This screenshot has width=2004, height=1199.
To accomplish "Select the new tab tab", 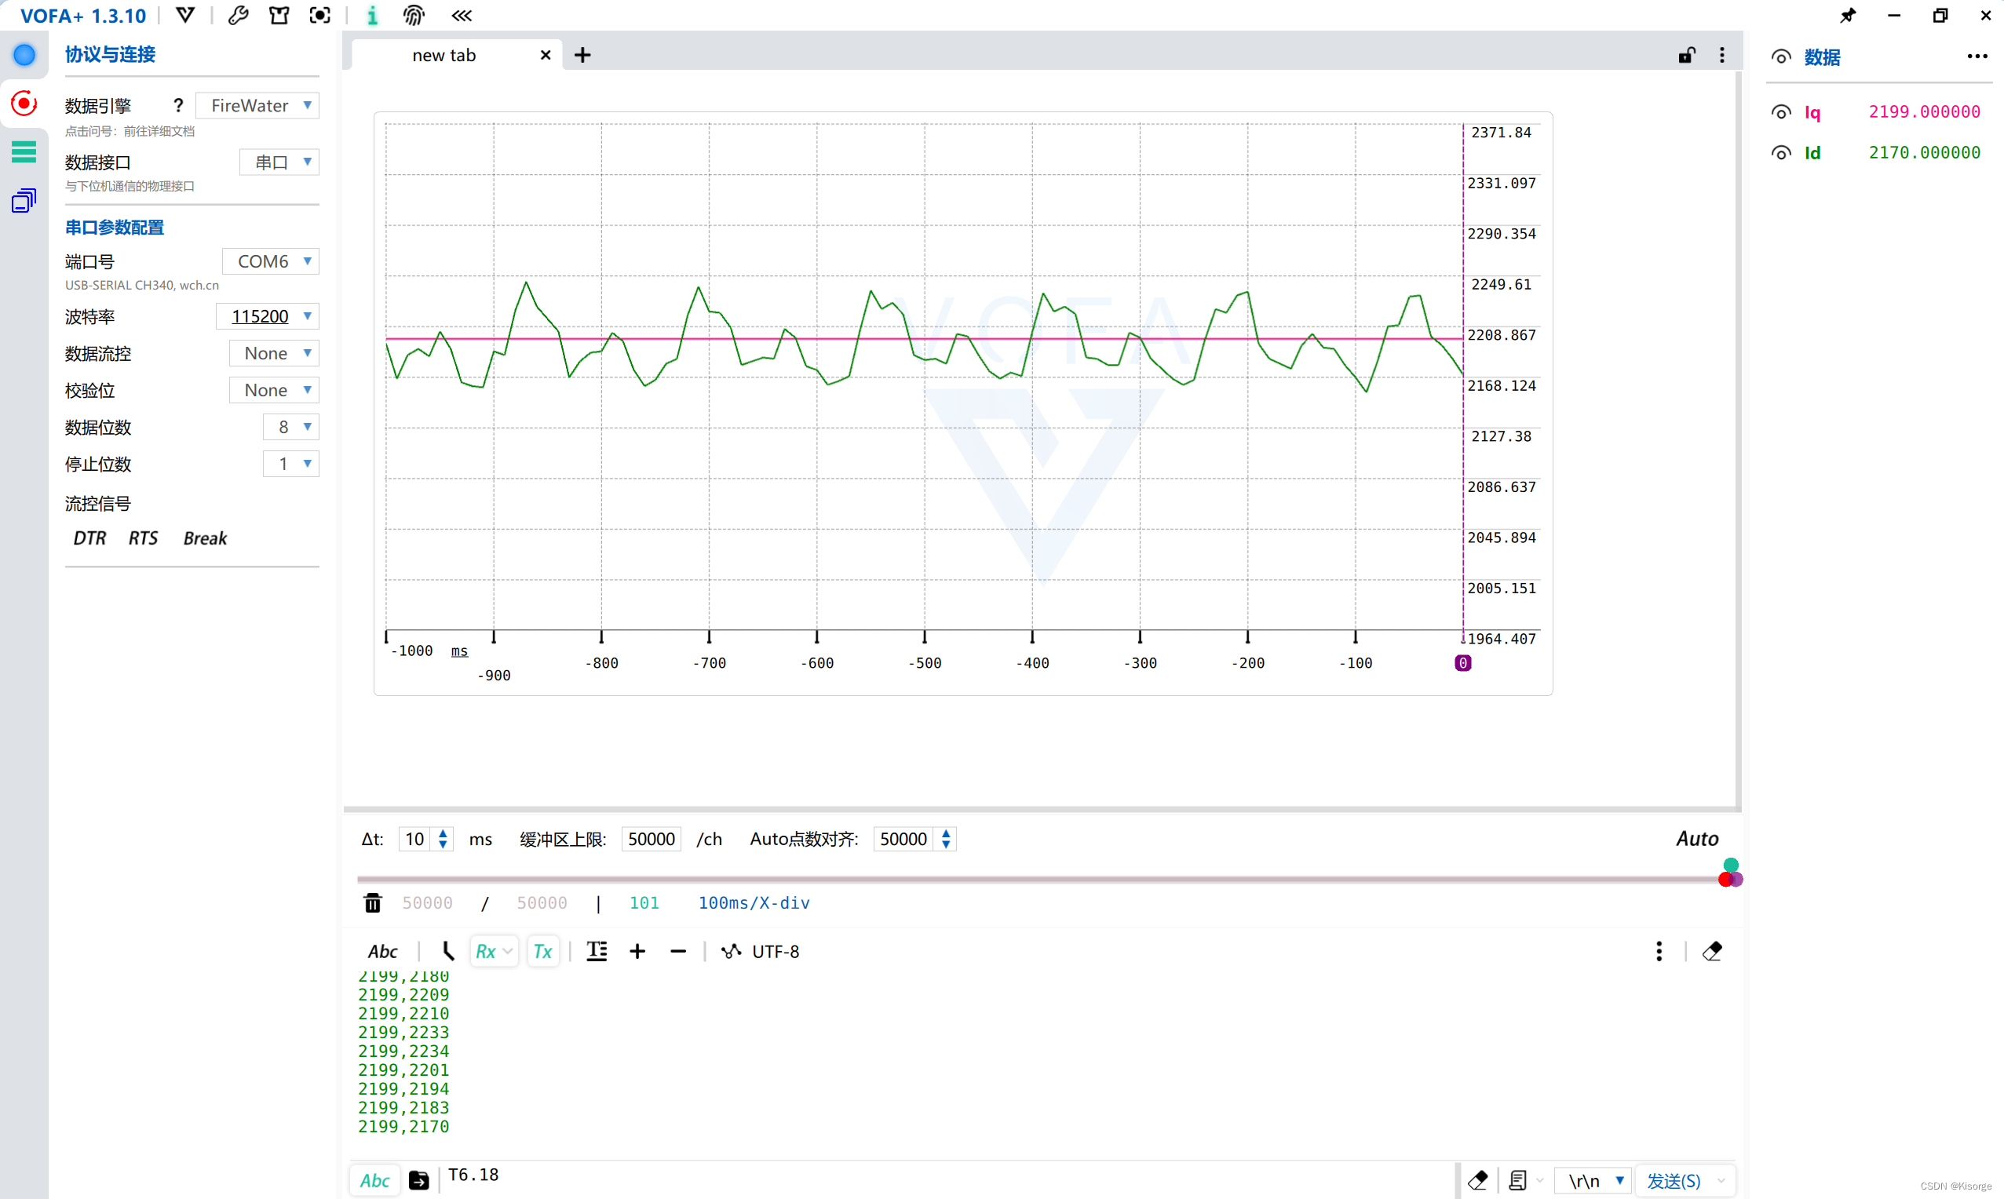I will pos(444,55).
